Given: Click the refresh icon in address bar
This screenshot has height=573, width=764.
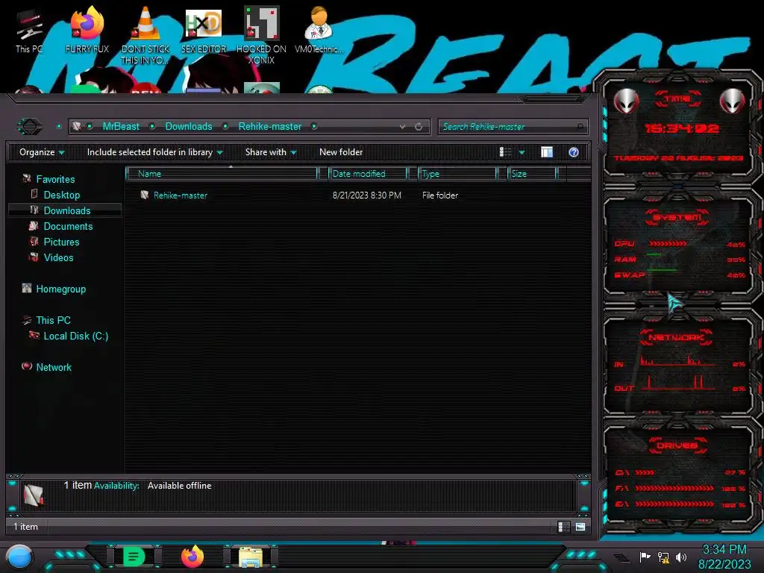Looking at the screenshot, I should coord(419,127).
